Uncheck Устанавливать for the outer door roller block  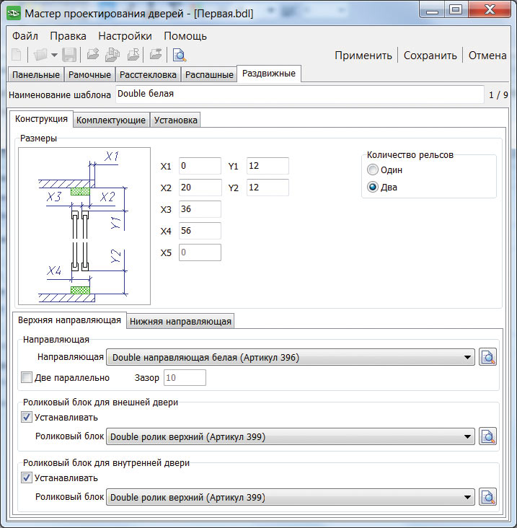(x=27, y=417)
